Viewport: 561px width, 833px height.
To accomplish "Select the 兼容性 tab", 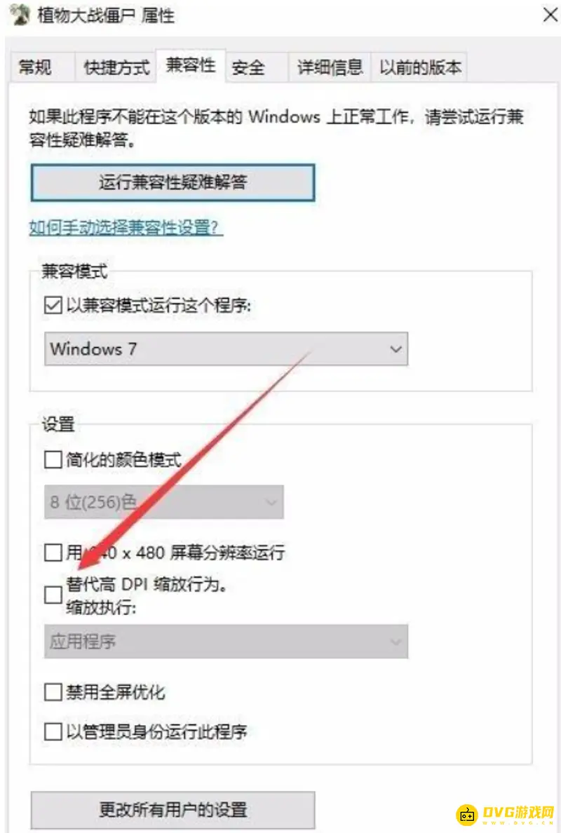I will pyautogui.click(x=191, y=66).
